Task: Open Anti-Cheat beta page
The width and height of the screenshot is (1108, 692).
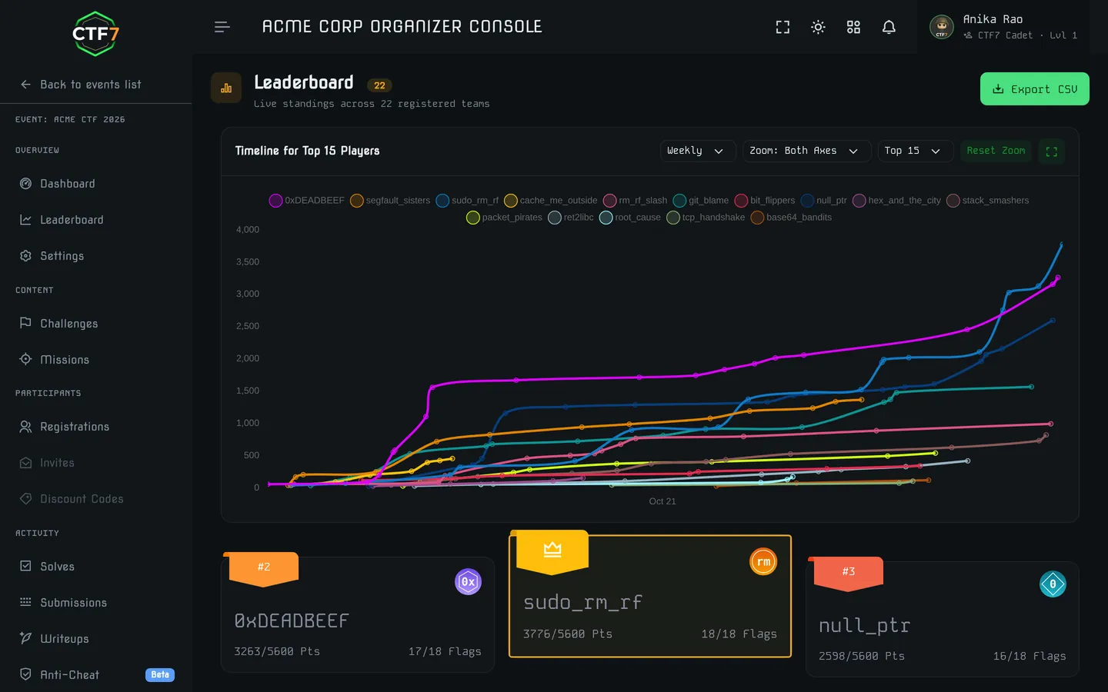Action: (x=95, y=675)
